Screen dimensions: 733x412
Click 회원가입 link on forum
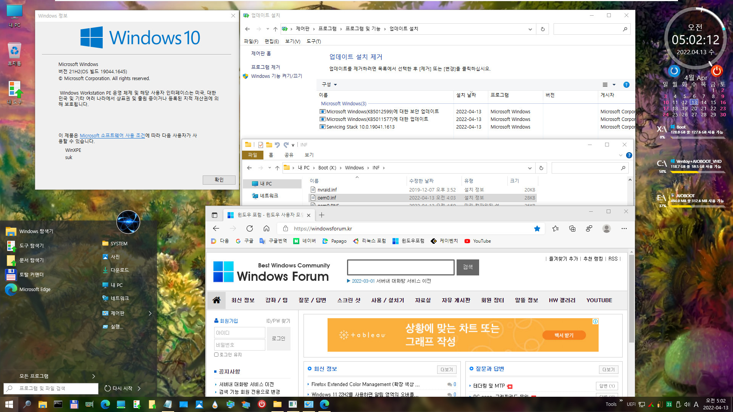click(x=229, y=321)
